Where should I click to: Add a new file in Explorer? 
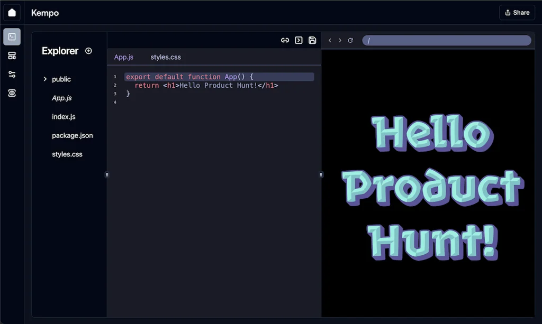point(88,51)
